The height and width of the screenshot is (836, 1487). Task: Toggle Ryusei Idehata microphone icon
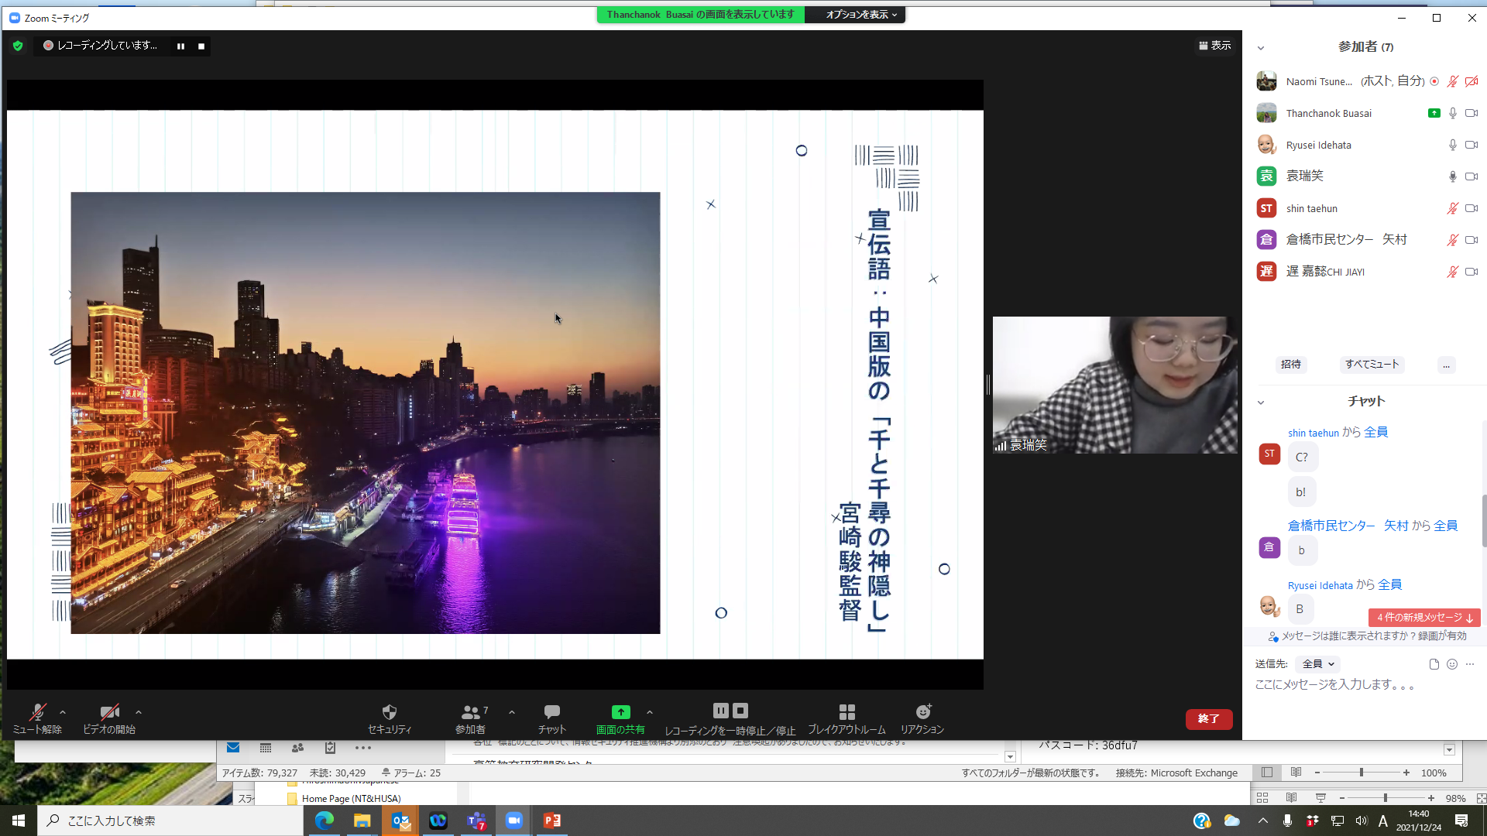[1453, 146]
